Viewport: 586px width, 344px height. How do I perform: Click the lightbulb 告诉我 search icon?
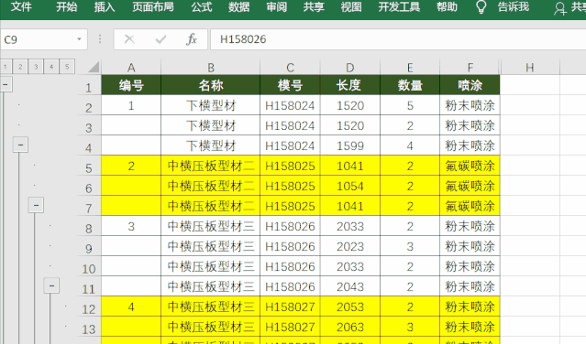tap(481, 6)
